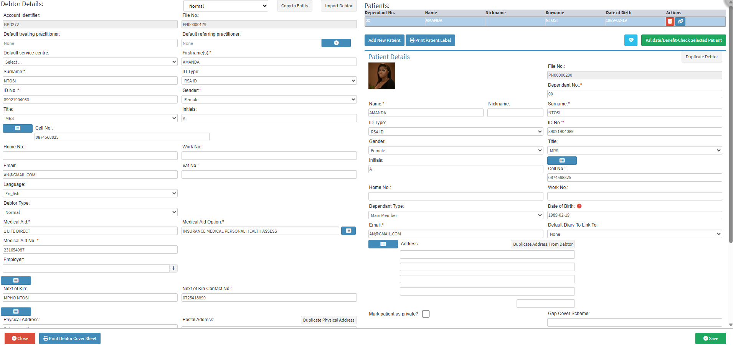Click the patient photo thumbnail
Image resolution: width=733 pixels, height=345 pixels.
pyautogui.click(x=381, y=76)
